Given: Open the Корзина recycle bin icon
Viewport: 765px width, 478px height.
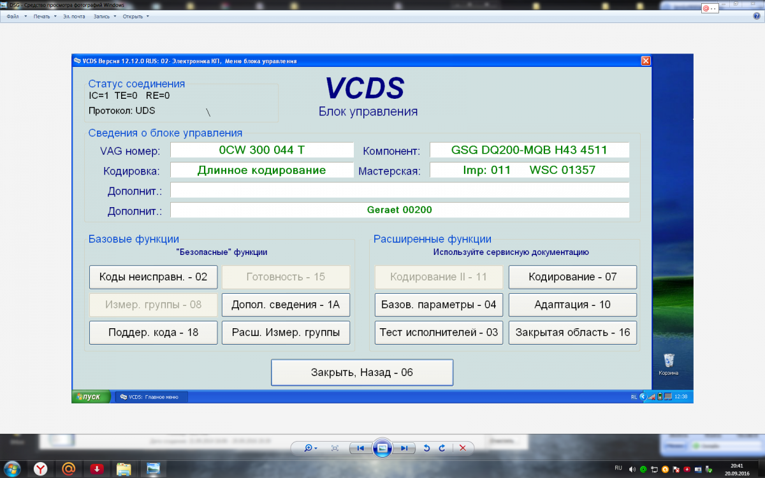Looking at the screenshot, I should point(669,365).
